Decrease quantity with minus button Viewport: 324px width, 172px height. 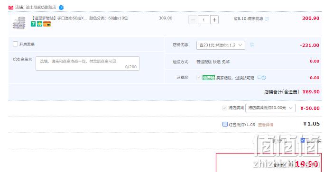(193, 20)
